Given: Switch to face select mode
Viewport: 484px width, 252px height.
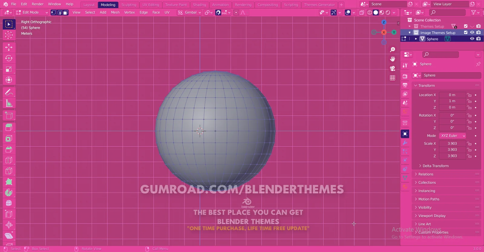Looking at the screenshot, I should pyautogui.click(x=66, y=12).
